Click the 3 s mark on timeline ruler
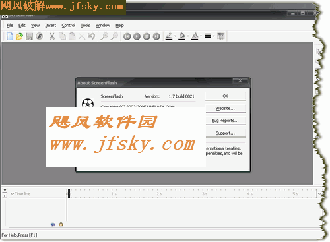Viewport: 330px width, 242px height. tap(205, 194)
